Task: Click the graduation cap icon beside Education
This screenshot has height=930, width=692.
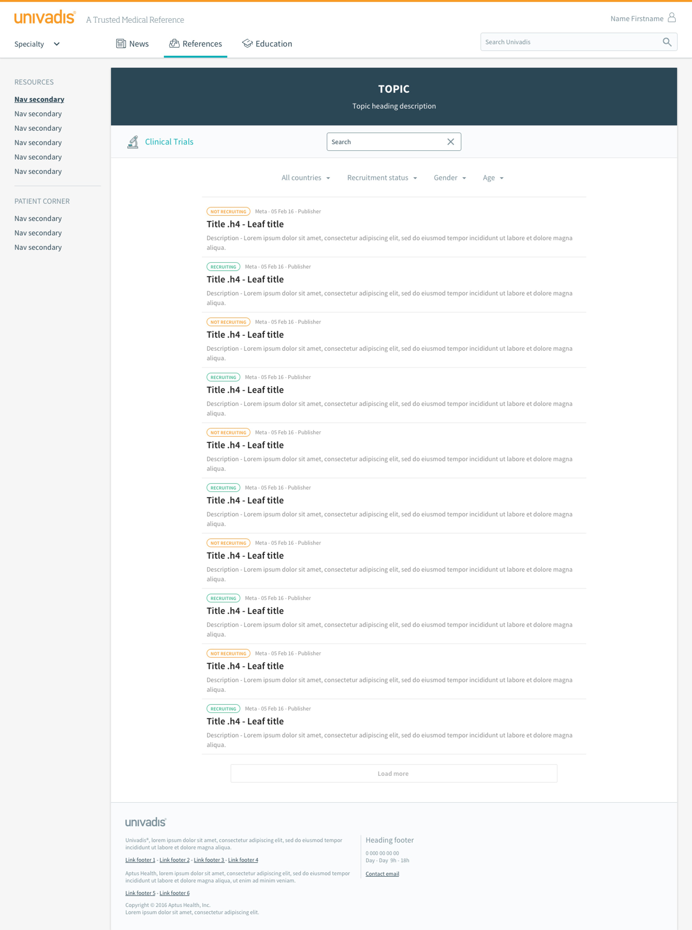Action: click(x=247, y=44)
